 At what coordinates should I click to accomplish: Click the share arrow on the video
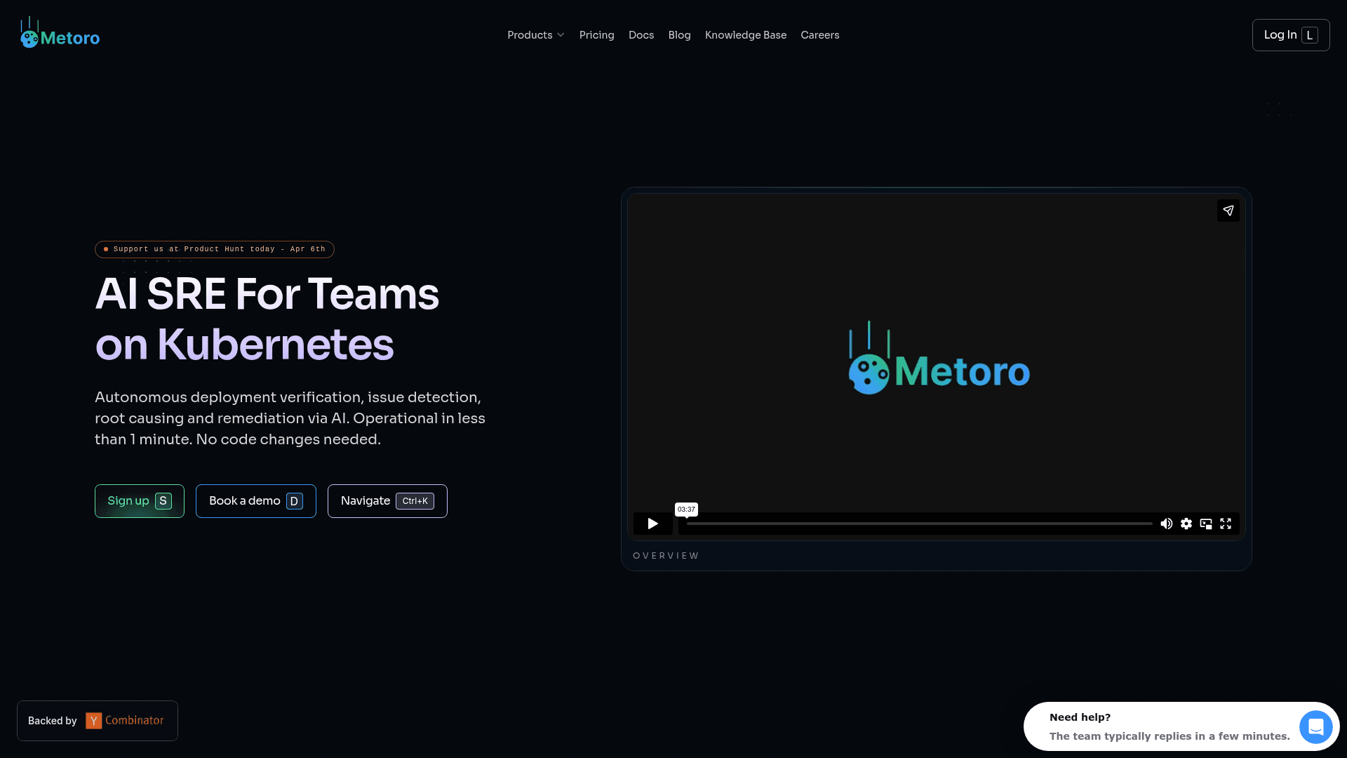(1228, 210)
